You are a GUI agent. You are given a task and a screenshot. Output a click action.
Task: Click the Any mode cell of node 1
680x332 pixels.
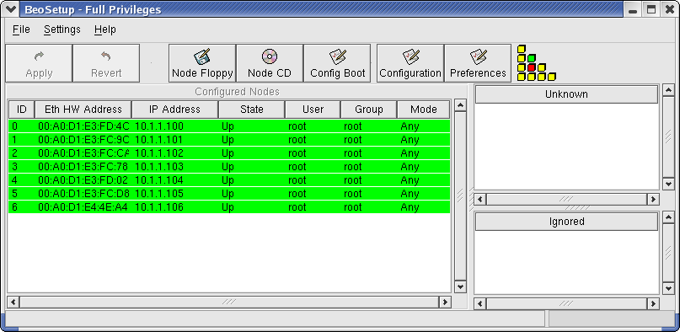pos(410,140)
